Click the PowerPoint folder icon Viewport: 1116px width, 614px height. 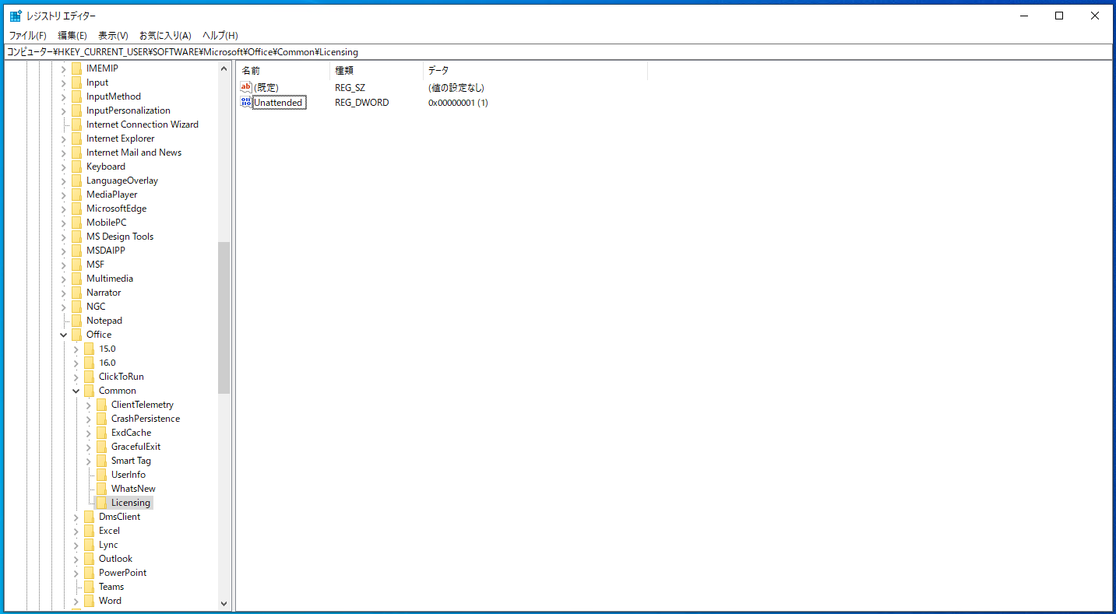click(90, 573)
